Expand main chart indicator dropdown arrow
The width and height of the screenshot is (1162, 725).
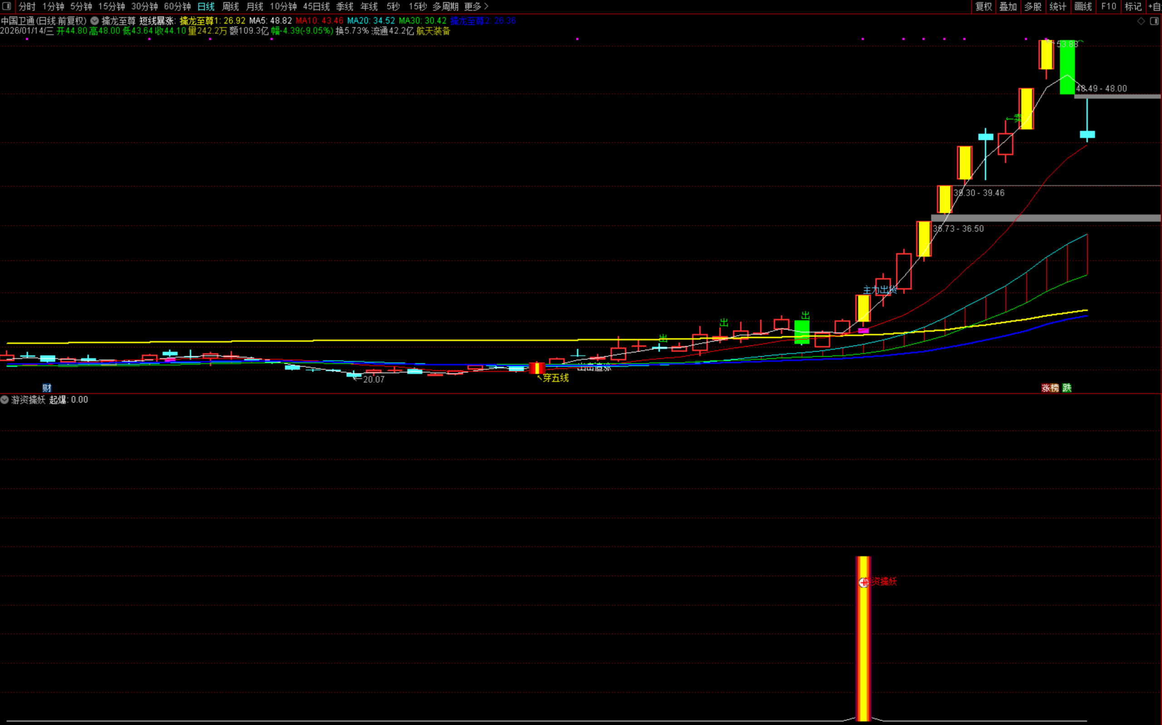click(95, 20)
